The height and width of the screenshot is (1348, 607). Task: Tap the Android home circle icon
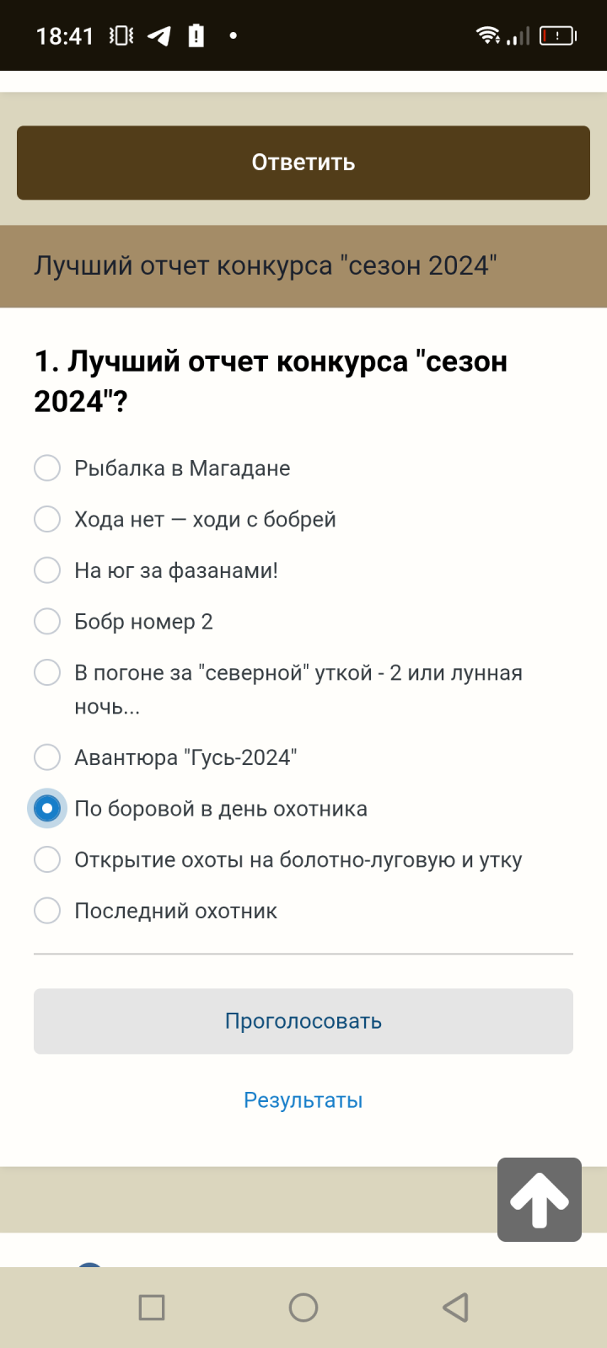[303, 1308]
